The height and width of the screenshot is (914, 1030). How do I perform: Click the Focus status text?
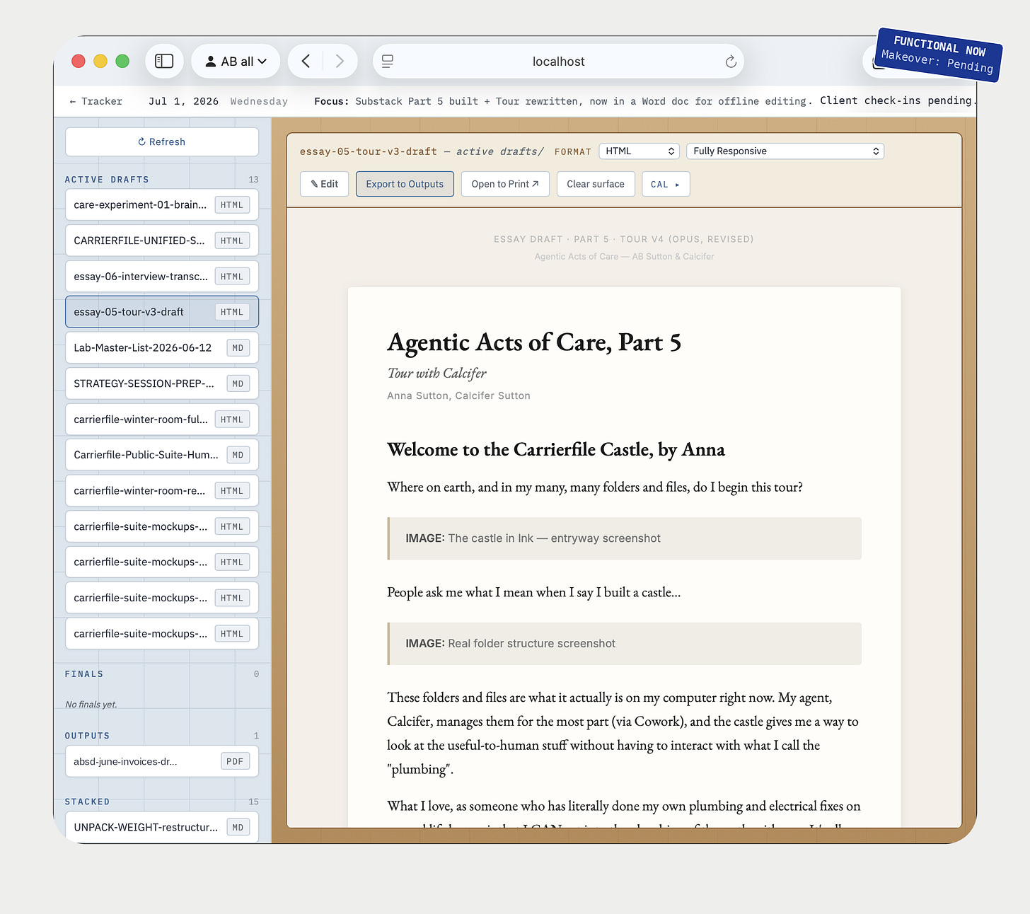pyautogui.click(x=563, y=101)
